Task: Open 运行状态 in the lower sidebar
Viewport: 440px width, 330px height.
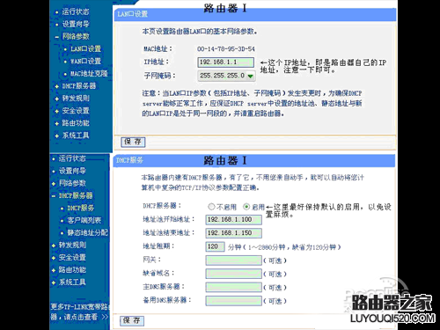Action: [72, 158]
